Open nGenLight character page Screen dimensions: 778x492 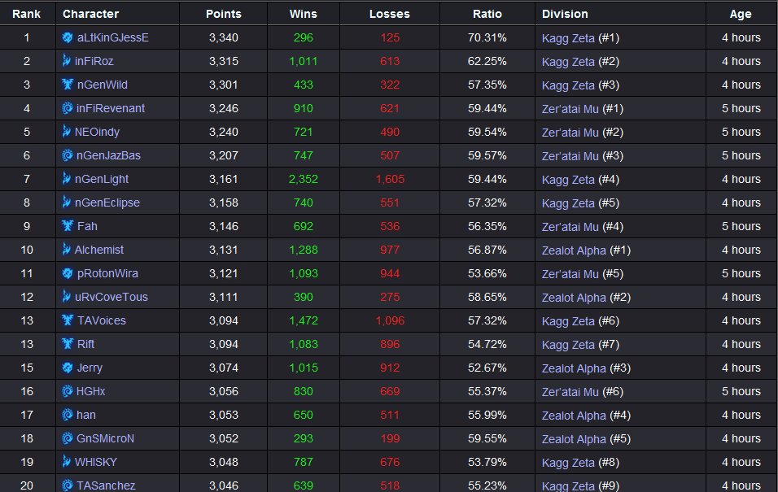(102, 179)
